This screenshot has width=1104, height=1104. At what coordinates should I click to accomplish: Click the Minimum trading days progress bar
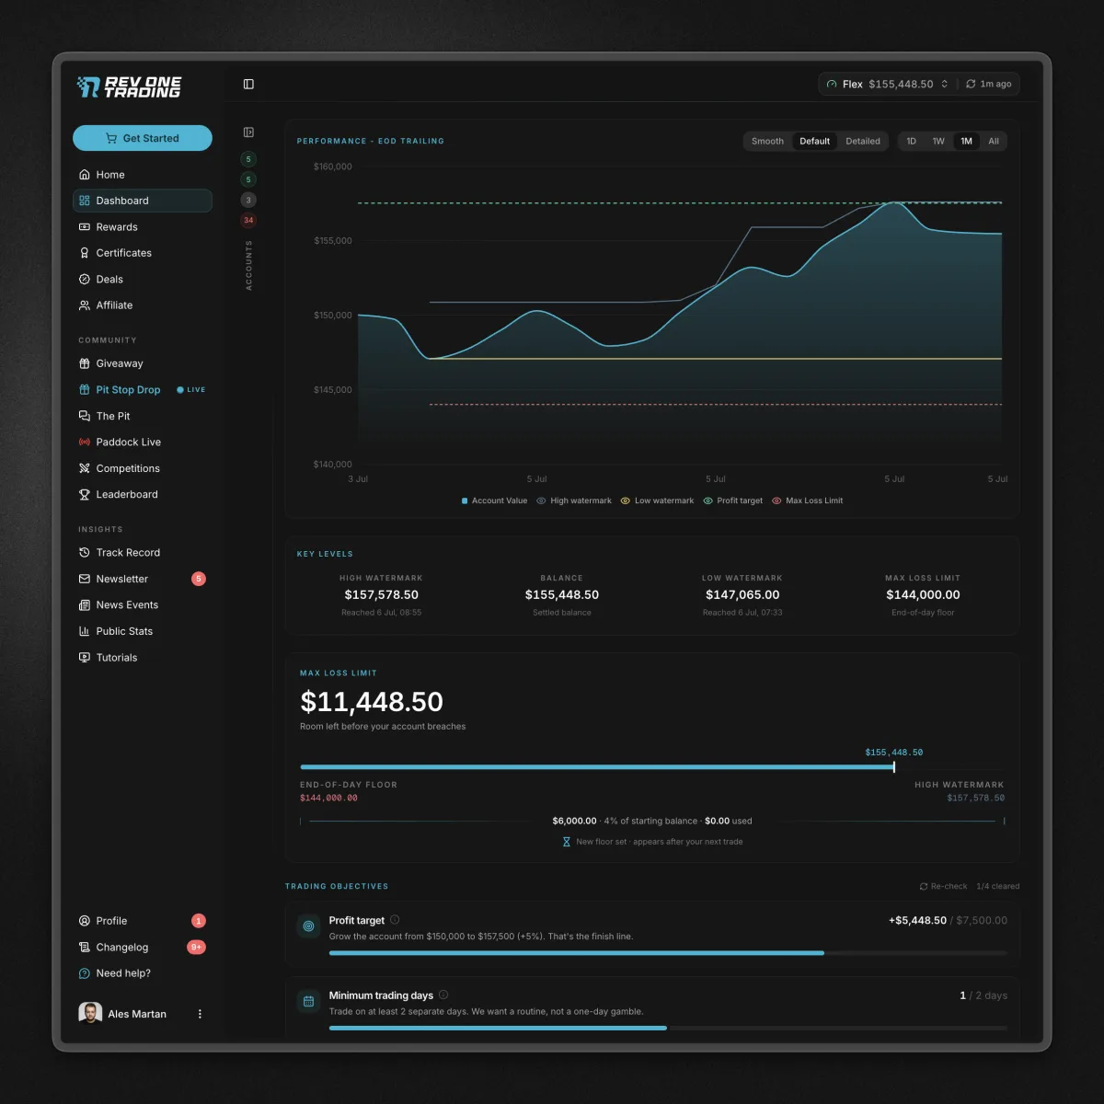(x=668, y=1028)
